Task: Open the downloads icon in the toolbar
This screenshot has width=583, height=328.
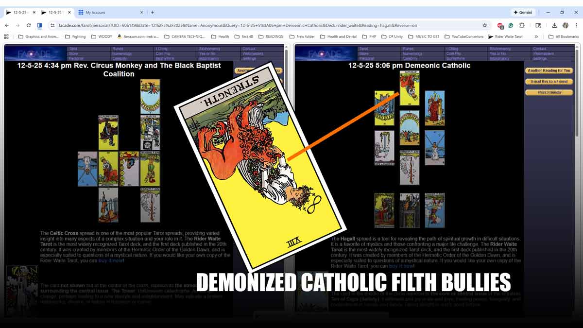Action: pyautogui.click(x=554, y=25)
